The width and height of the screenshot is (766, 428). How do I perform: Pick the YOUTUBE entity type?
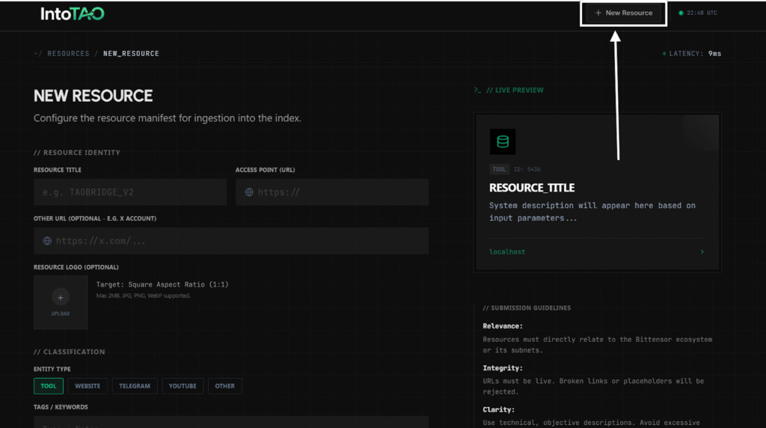coord(182,386)
